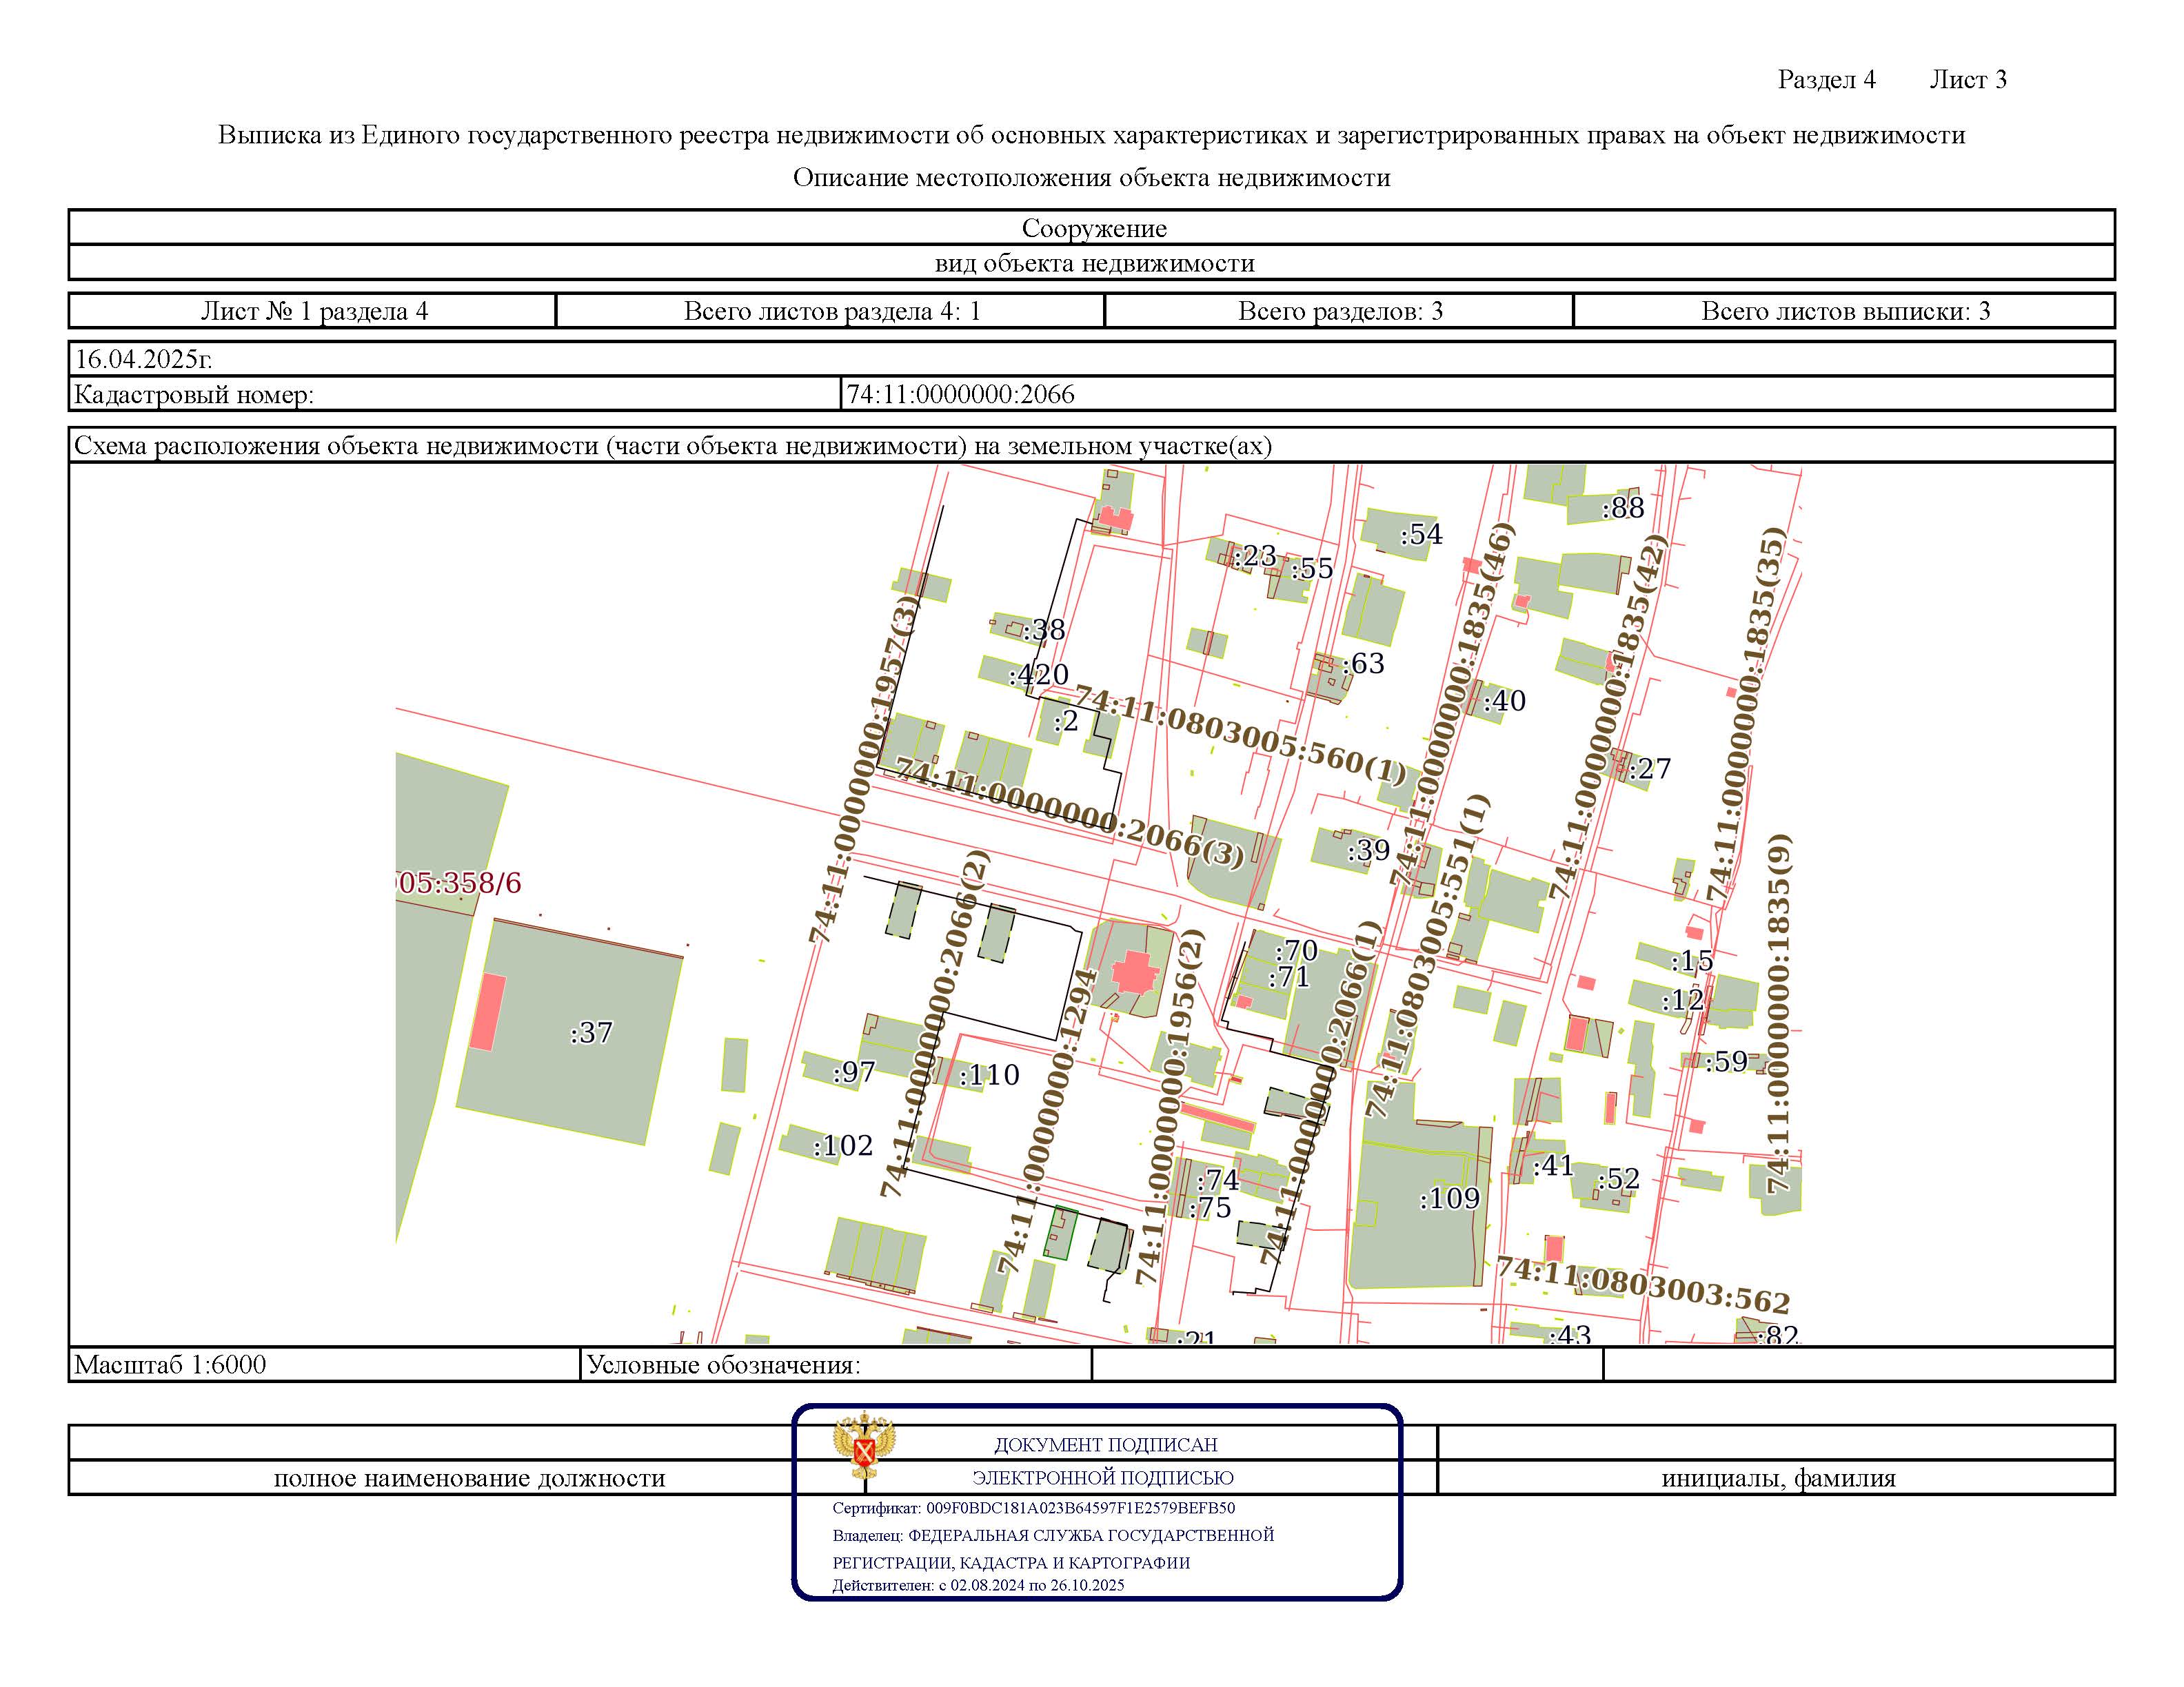Click the red rectangle beside parcel :37
Image resolution: width=2184 pixels, height=1687 pixels.
(x=487, y=1012)
